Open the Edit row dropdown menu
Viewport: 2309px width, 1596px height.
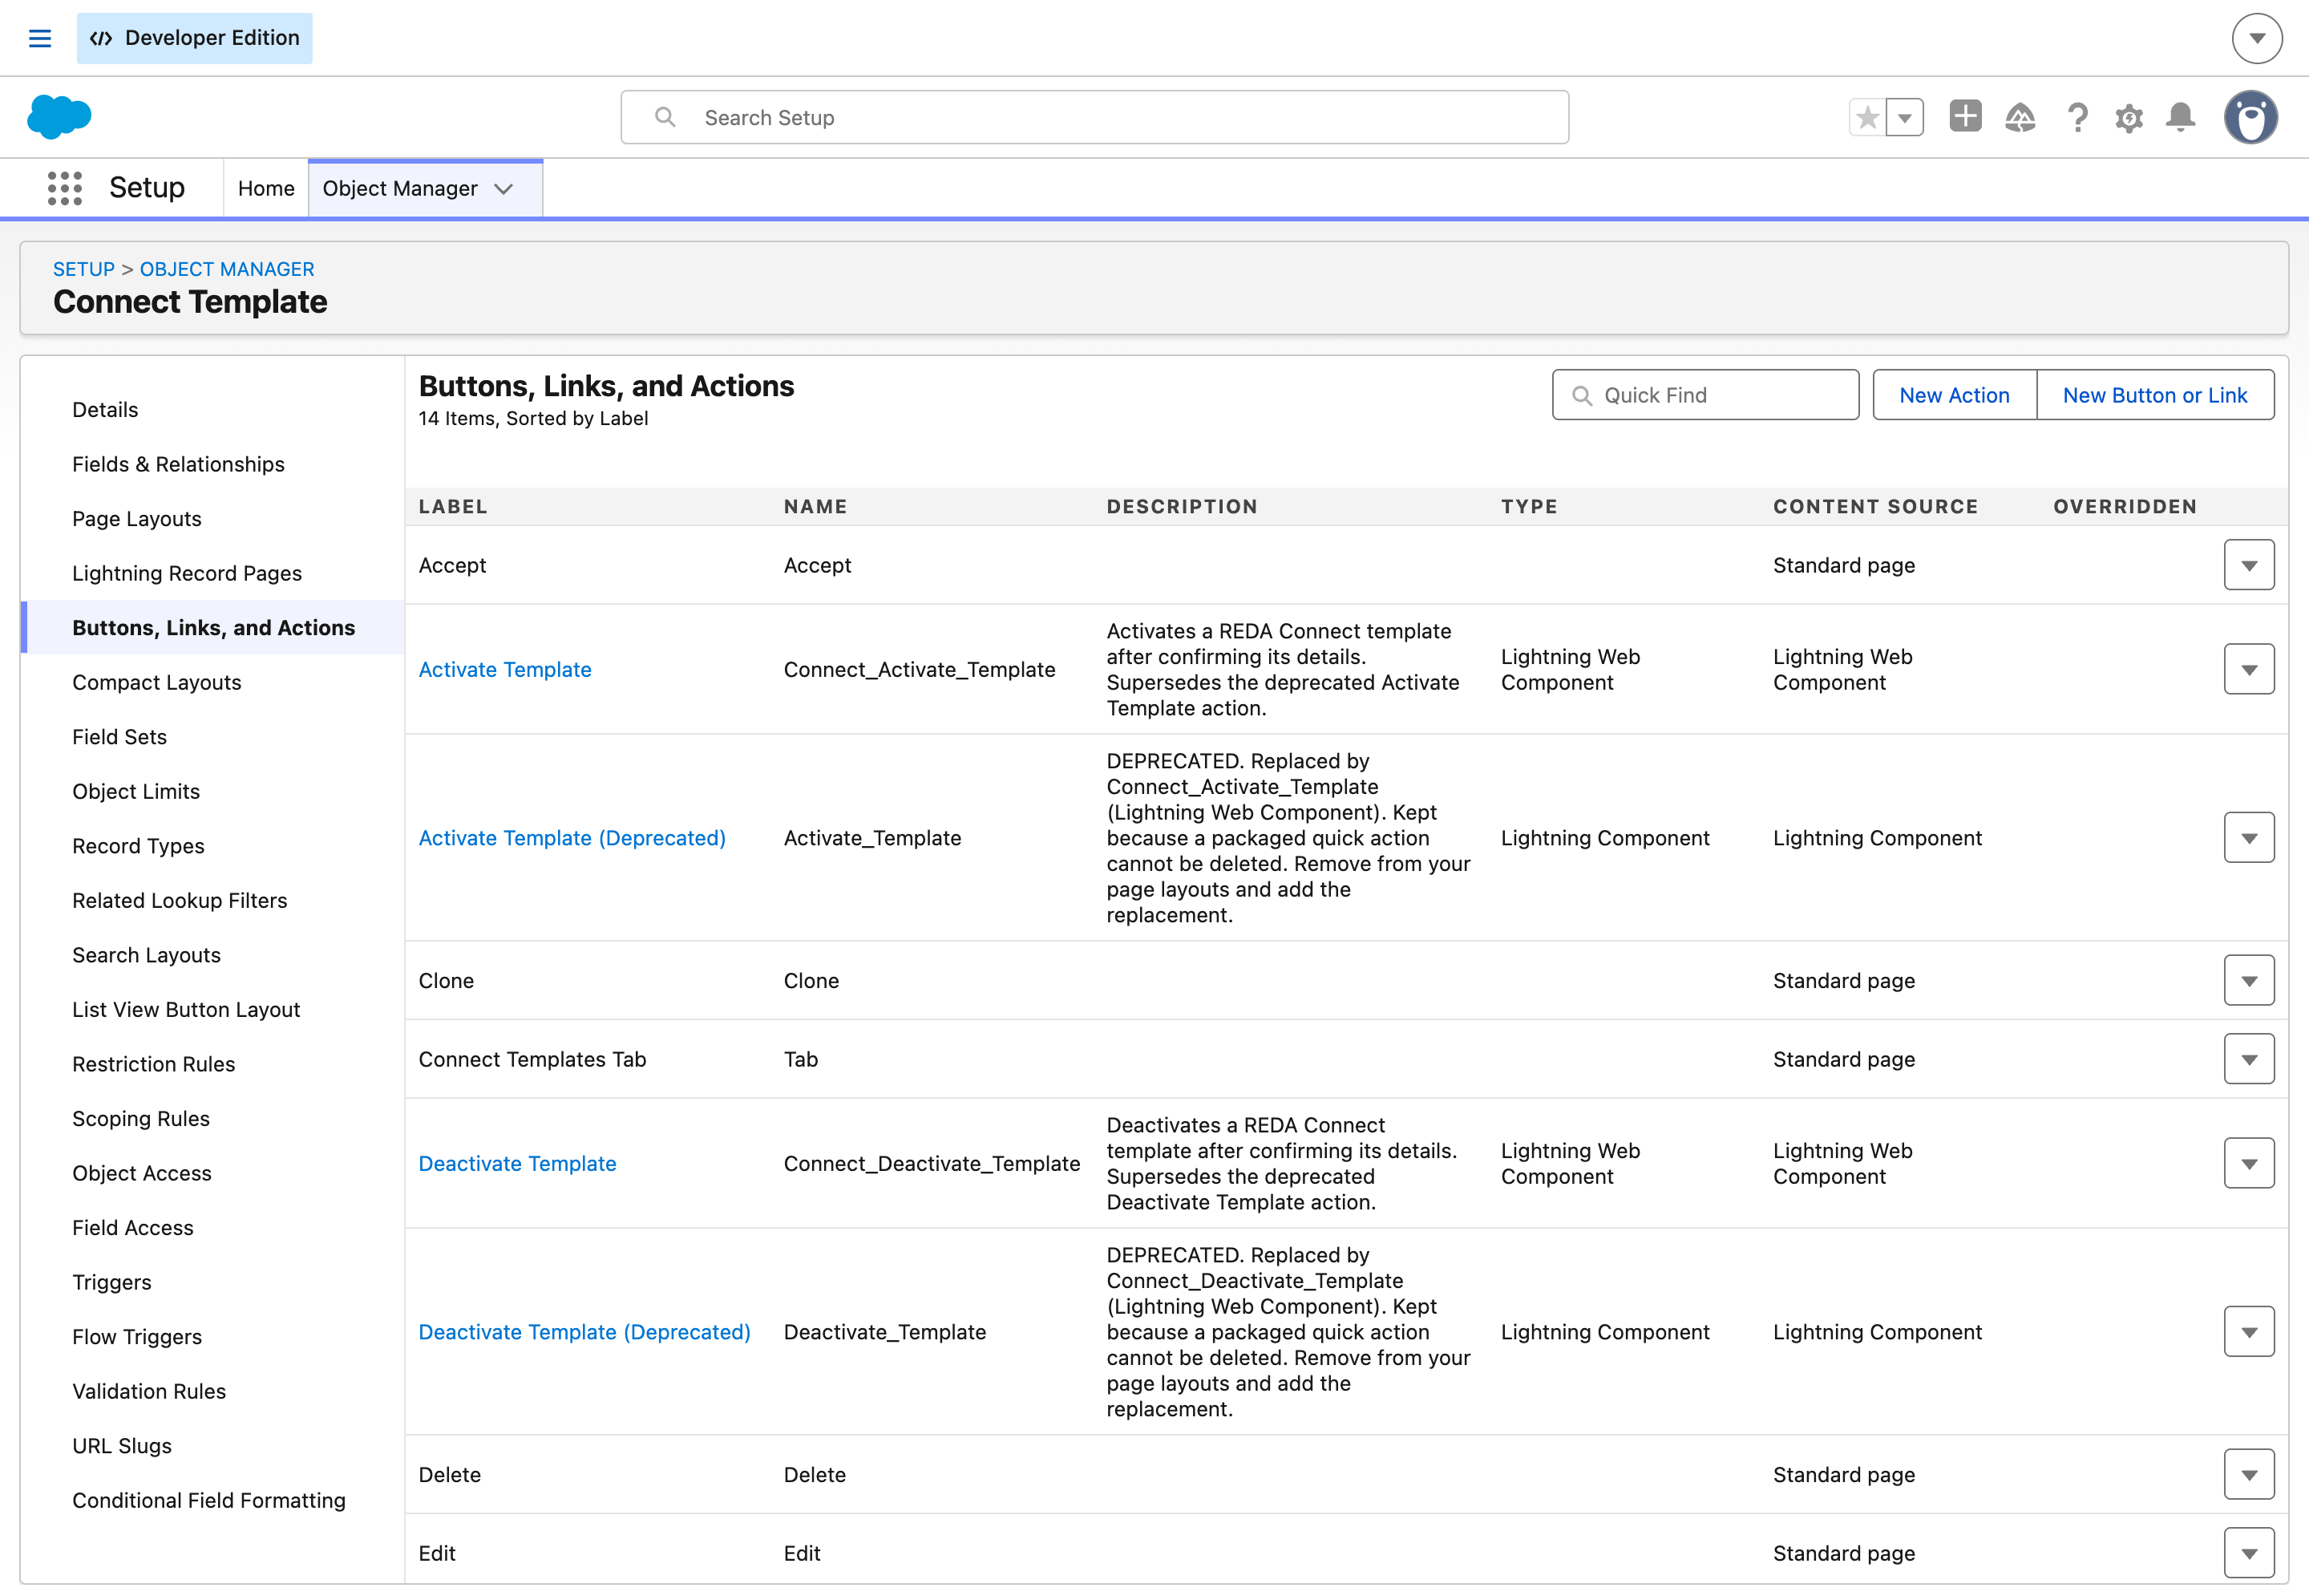pos(2249,1553)
